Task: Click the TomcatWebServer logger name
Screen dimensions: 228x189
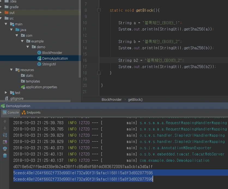Action: pos(182,154)
